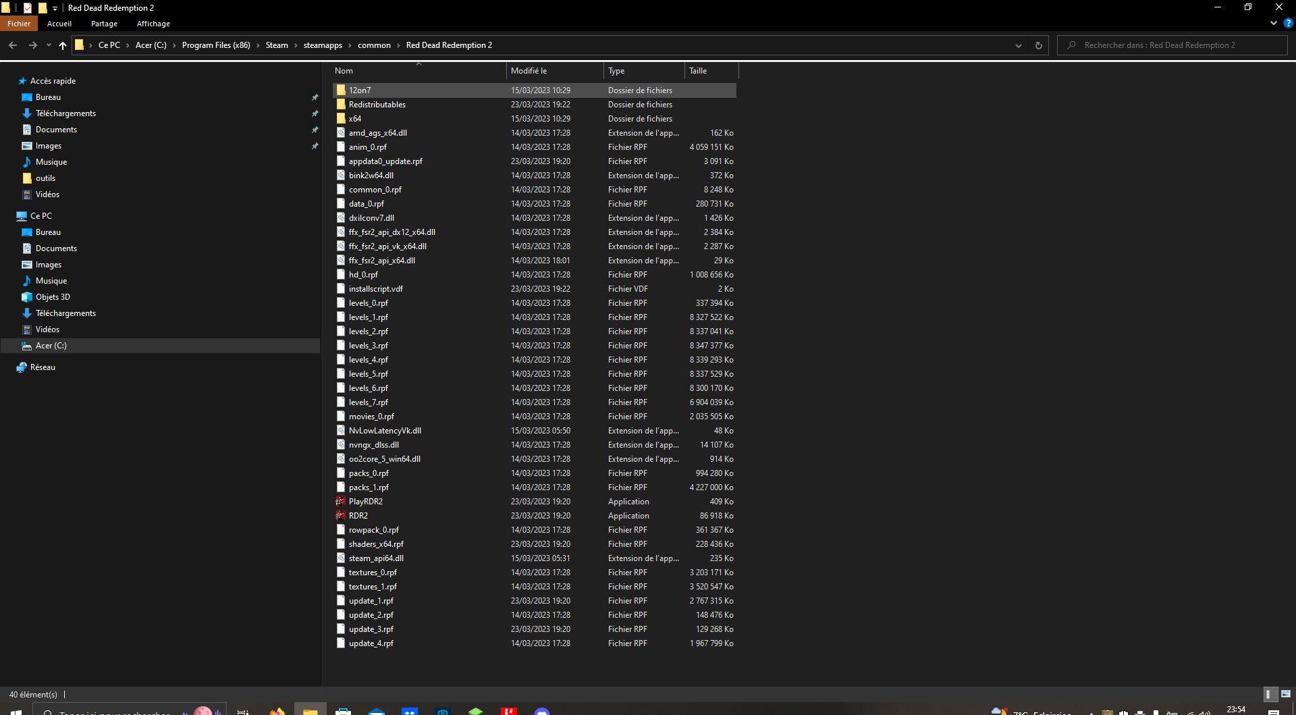Go forward with the Forward arrow

32,45
